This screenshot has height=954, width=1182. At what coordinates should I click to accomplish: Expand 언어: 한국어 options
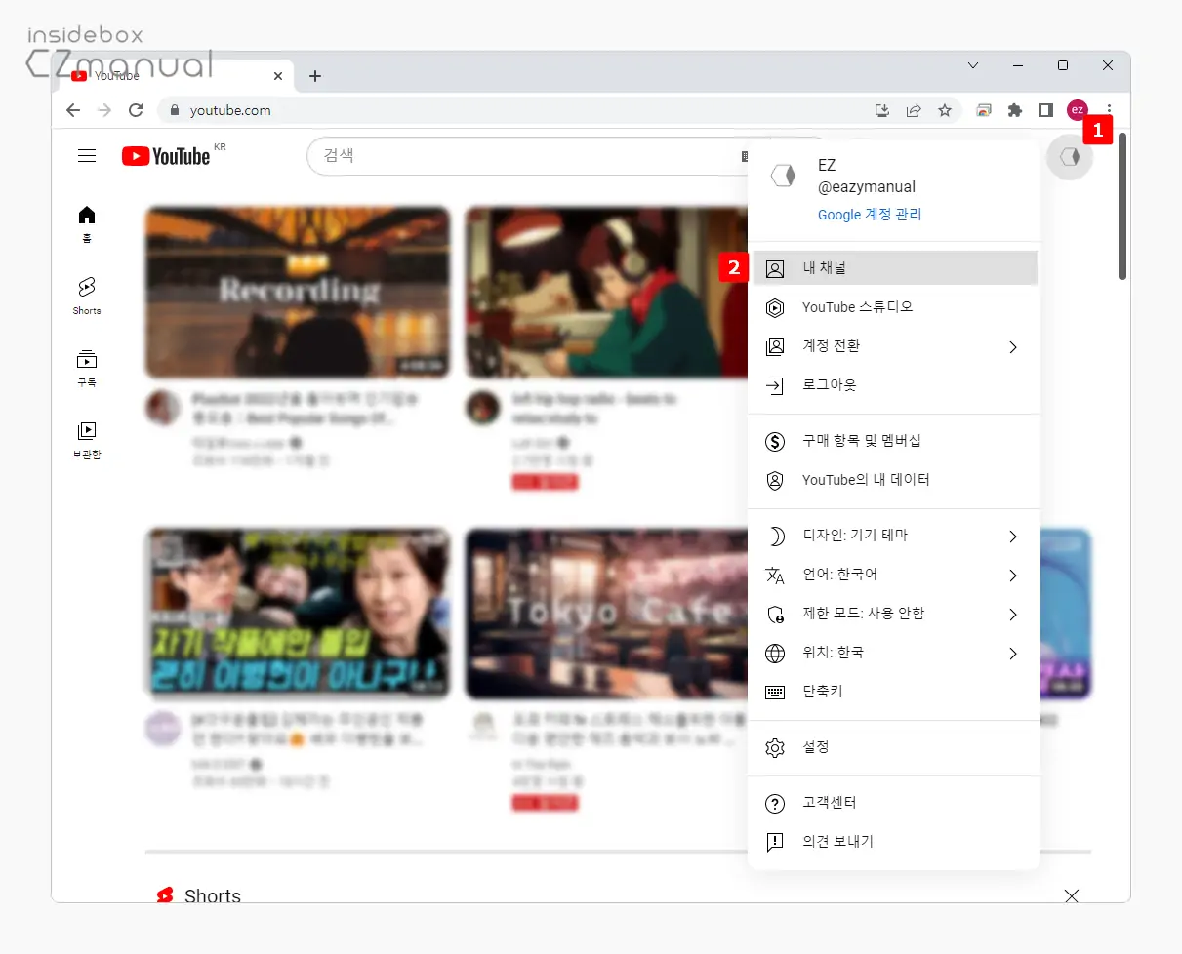pyautogui.click(x=895, y=575)
